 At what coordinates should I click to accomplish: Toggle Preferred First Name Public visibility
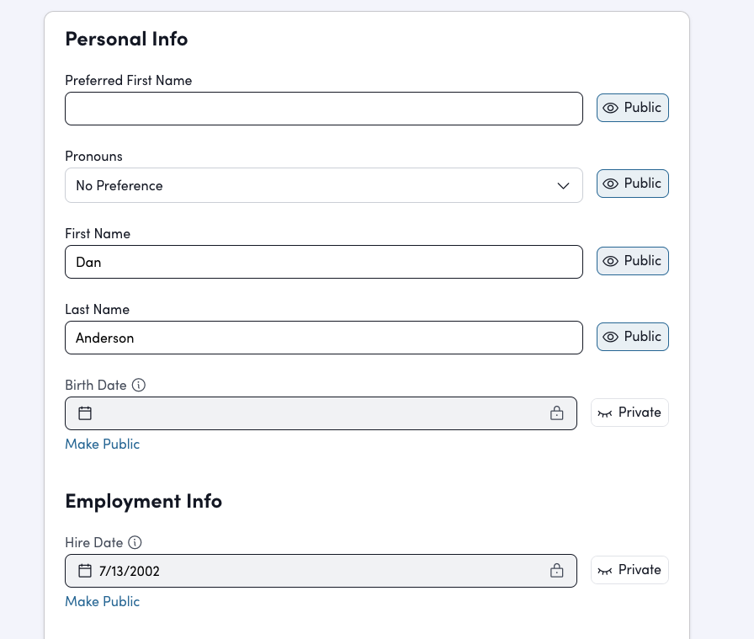[633, 108]
